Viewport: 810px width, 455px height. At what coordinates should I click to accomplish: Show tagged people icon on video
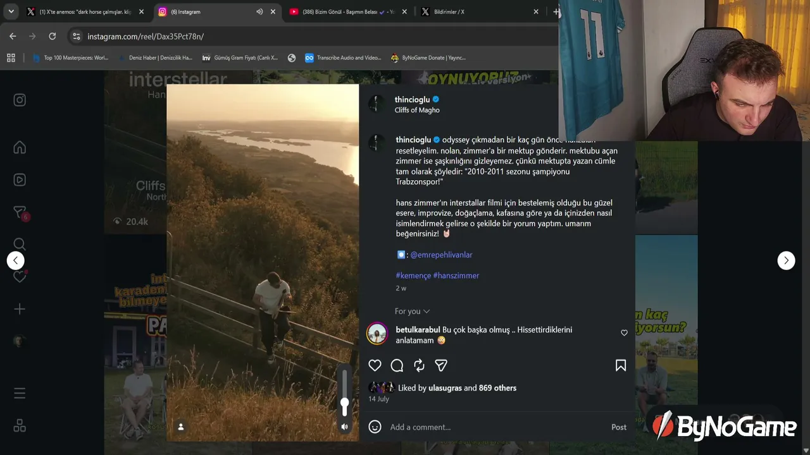180,427
